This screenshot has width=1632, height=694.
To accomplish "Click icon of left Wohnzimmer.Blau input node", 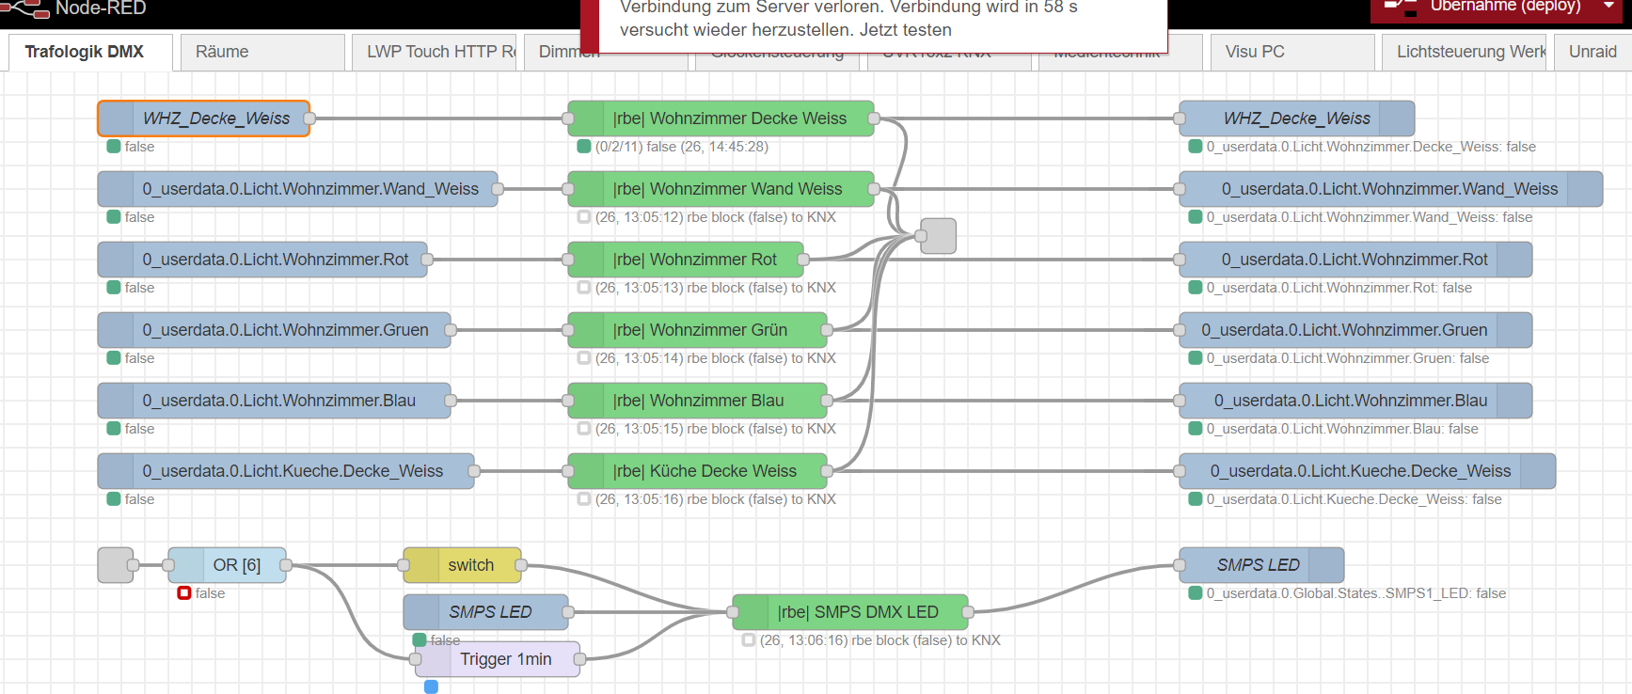I will click(116, 401).
